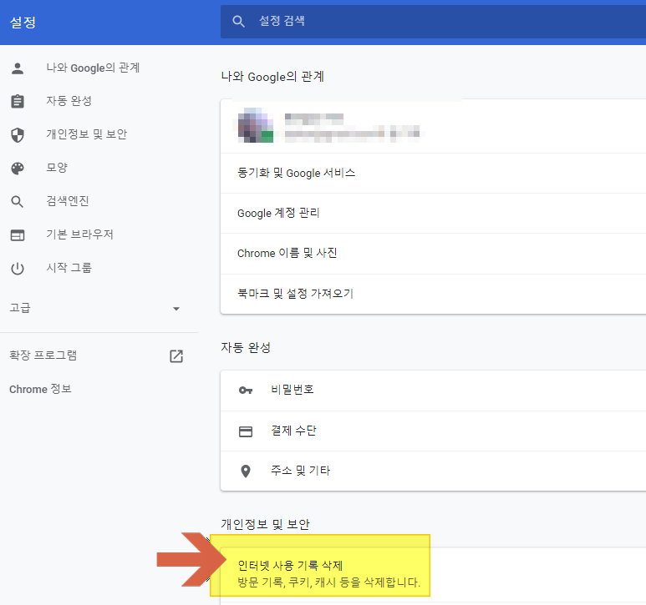Focus the 설정 검색 field

433,22
